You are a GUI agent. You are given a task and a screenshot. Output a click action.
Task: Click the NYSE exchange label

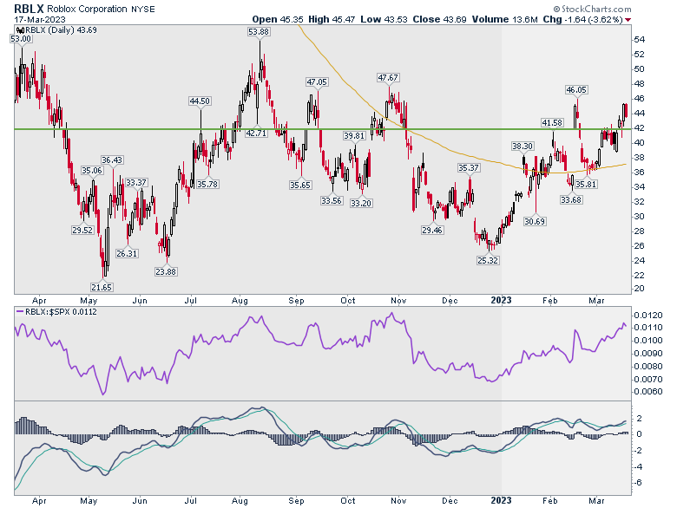[x=143, y=9]
